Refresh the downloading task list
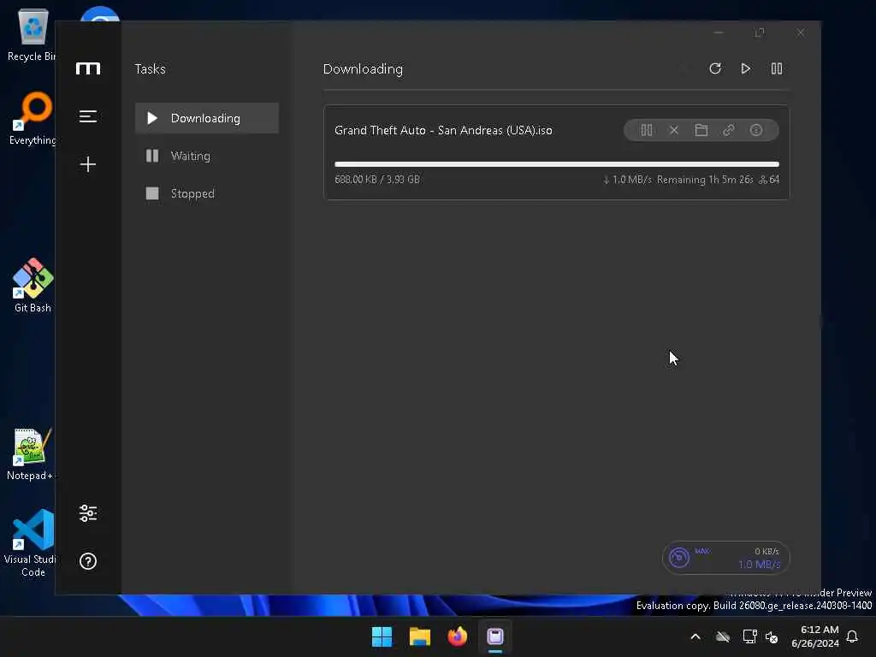Screen dimensions: 876x657 (715, 68)
